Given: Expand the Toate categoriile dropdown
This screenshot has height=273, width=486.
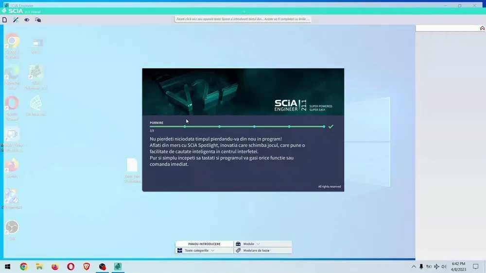Looking at the screenshot, I should coord(204,250).
